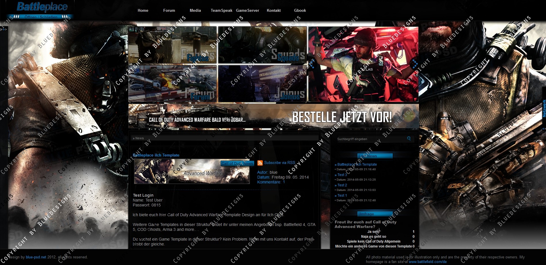Open the Kontakt menu item
Image resolution: width=546 pixels, height=265 pixels.
274,10
